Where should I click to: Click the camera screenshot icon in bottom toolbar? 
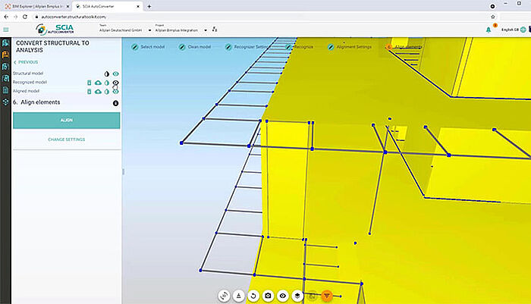268,296
